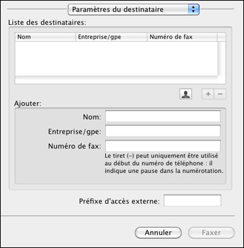Focus the Préfixe d'accès externe field
The width and height of the screenshot is (244, 248).
click(x=192, y=201)
